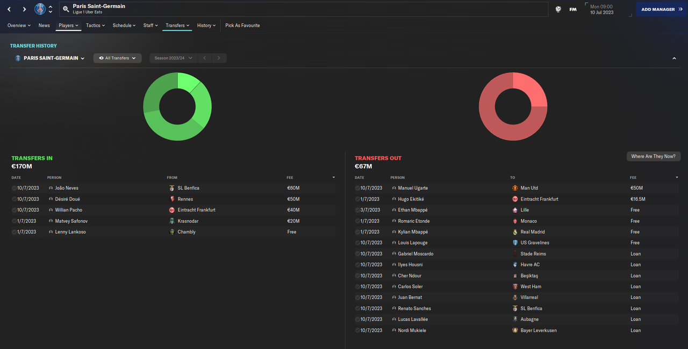Click Where Are They Now? button

pos(654,157)
